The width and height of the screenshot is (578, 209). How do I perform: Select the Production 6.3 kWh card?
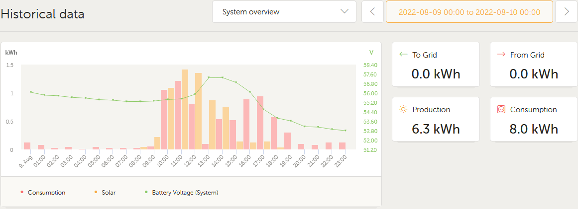tap(436, 119)
